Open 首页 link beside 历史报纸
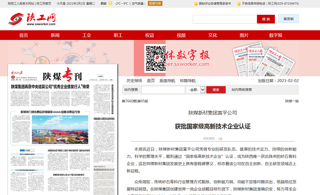 tap(151, 81)
